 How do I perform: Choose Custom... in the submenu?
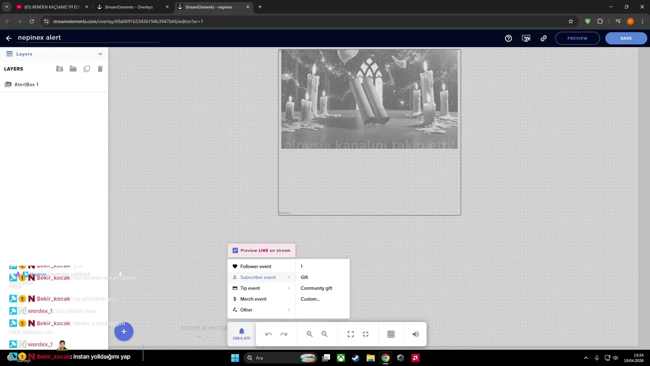coord(322,299)
